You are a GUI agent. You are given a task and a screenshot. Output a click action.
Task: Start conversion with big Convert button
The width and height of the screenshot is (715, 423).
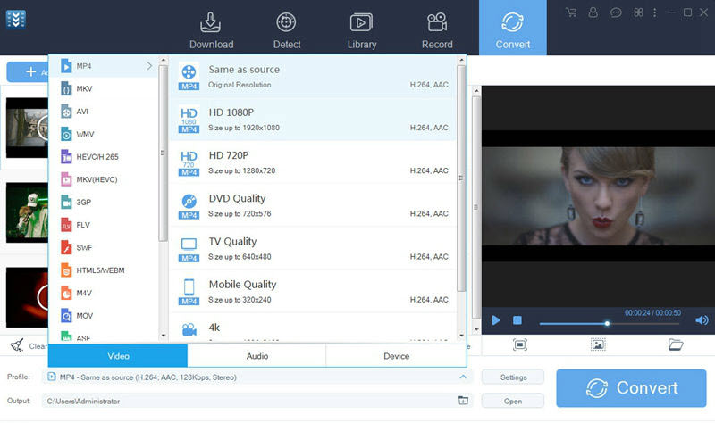631,388
